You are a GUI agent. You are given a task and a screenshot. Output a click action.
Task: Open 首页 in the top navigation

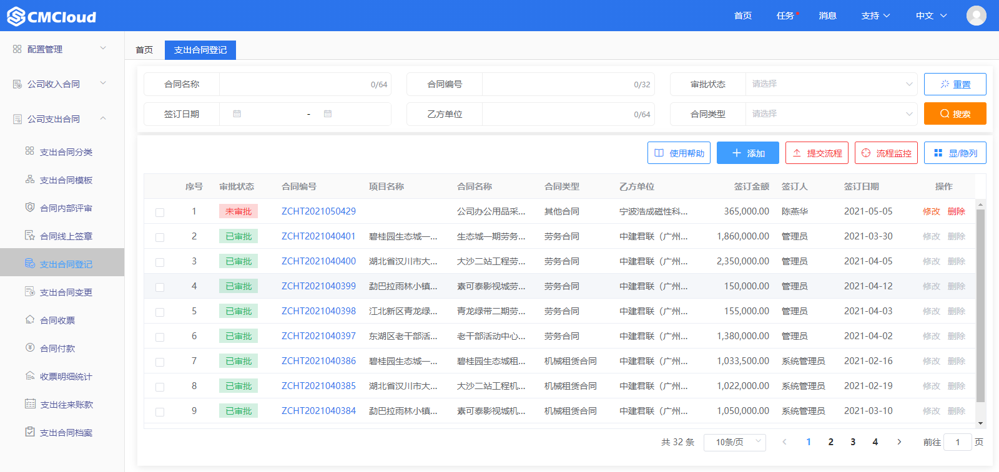[x=743, y=16]
